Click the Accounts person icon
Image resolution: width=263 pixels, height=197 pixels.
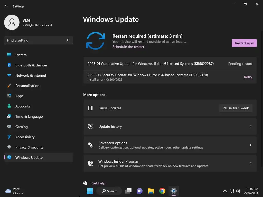tap(9, 106)
